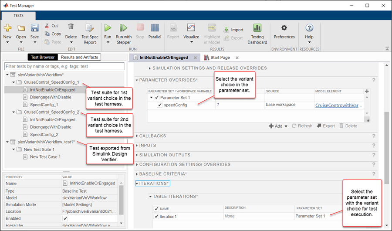Enable Parallel execution
Screen dimensions: 392x231
click(x=155, y=31)
